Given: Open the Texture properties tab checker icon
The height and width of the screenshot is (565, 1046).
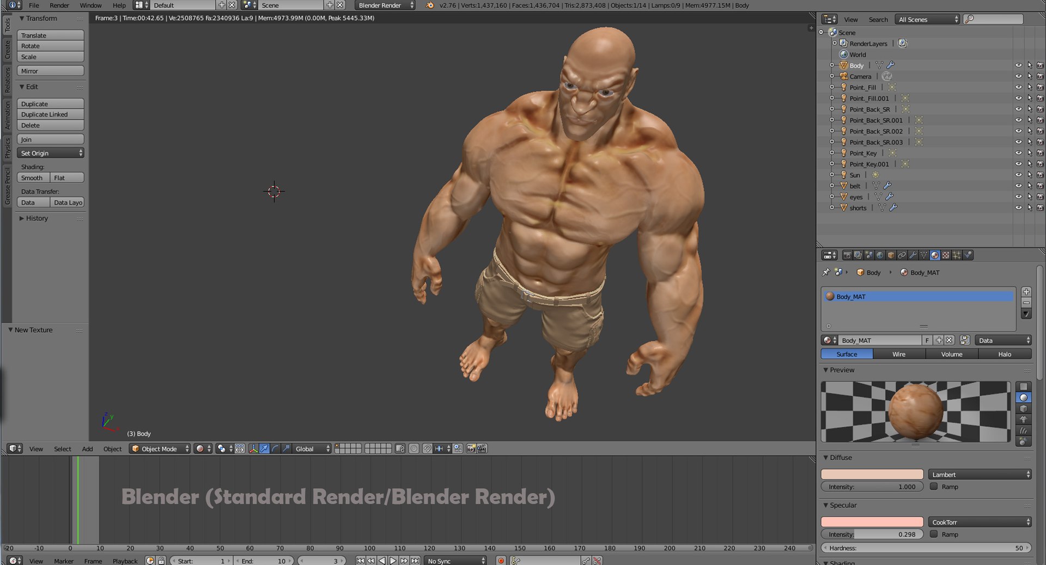Looking at the screenshot, I should tap(946, 255).
